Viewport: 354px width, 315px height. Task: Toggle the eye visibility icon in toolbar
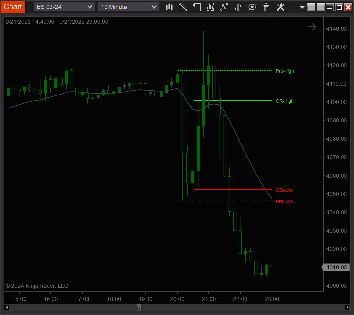click(x=252, y=7)
